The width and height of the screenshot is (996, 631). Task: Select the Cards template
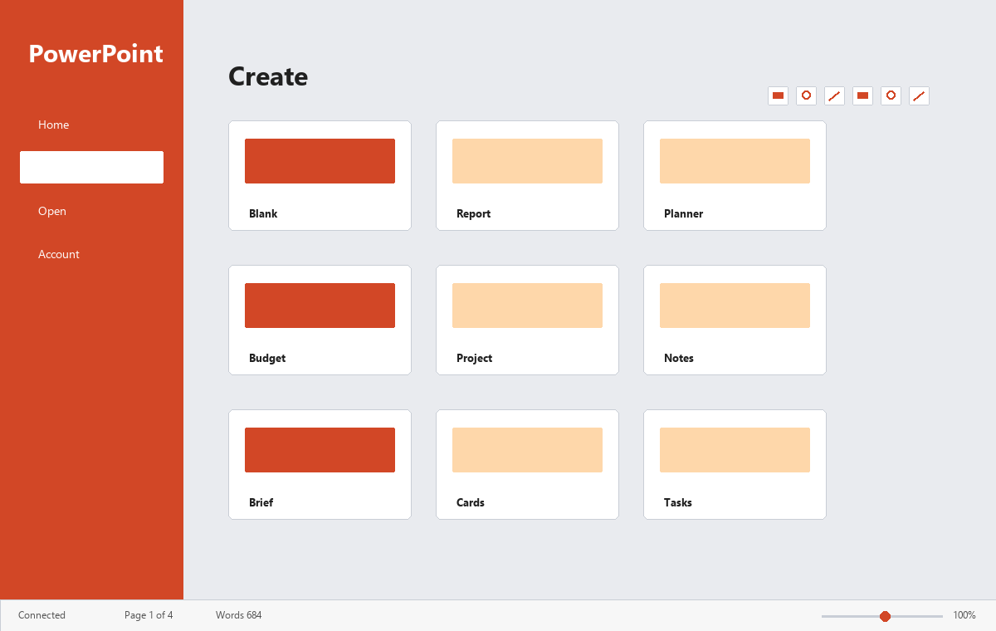tap(527, 464)
